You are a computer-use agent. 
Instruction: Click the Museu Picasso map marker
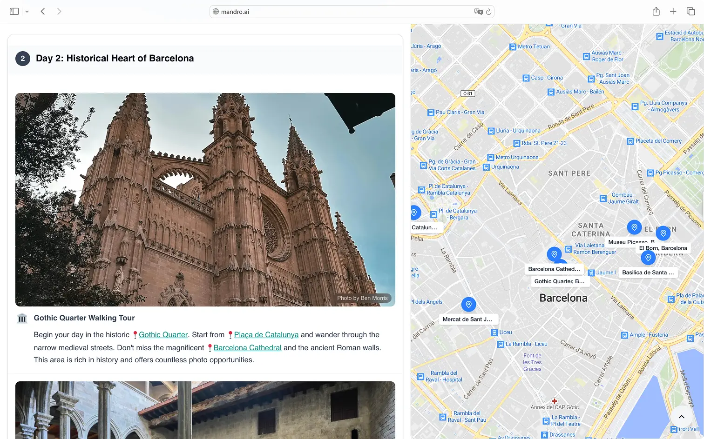634,227
